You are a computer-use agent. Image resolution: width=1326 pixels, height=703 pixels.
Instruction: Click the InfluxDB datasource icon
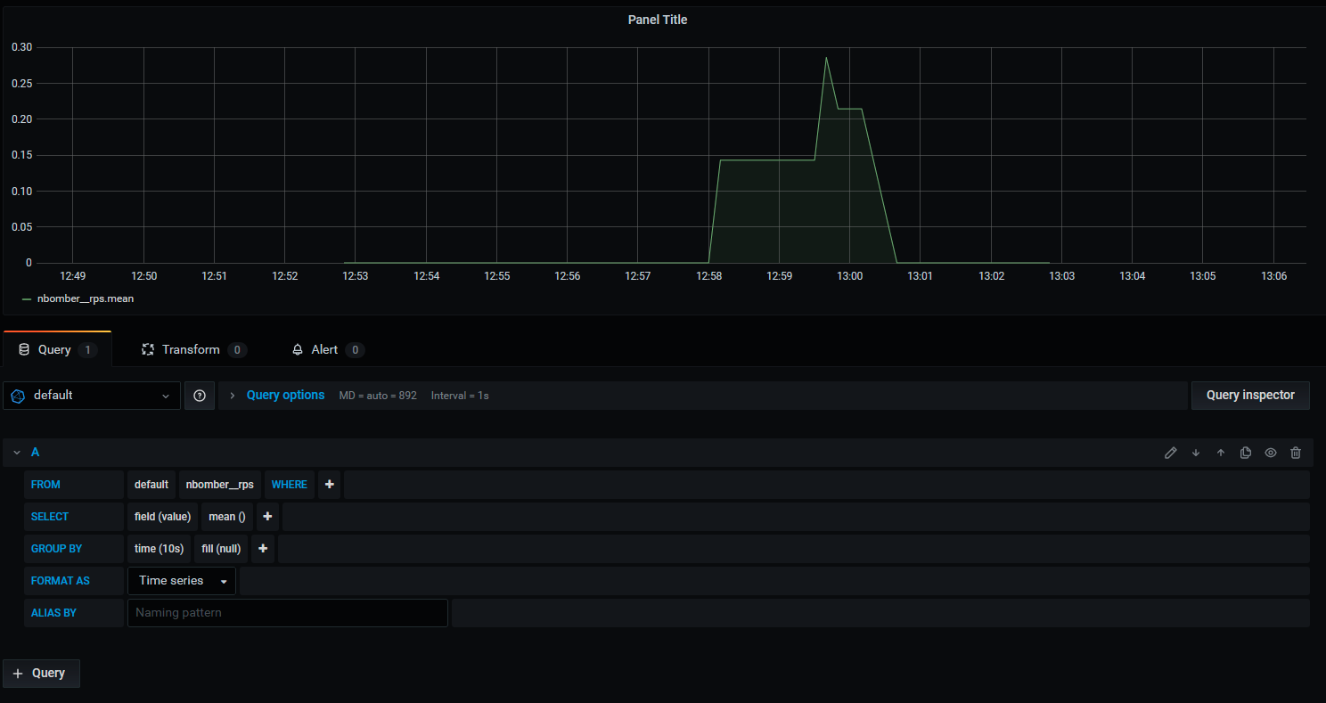point(18,395)
